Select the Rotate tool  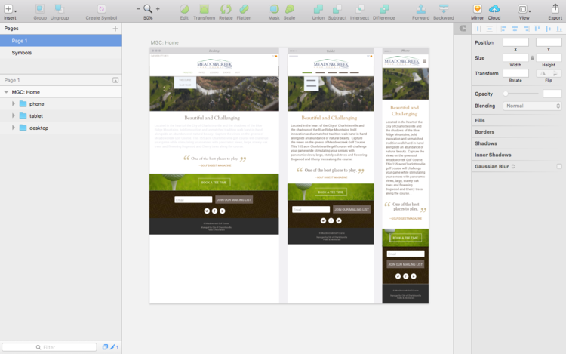coord(226,11)
